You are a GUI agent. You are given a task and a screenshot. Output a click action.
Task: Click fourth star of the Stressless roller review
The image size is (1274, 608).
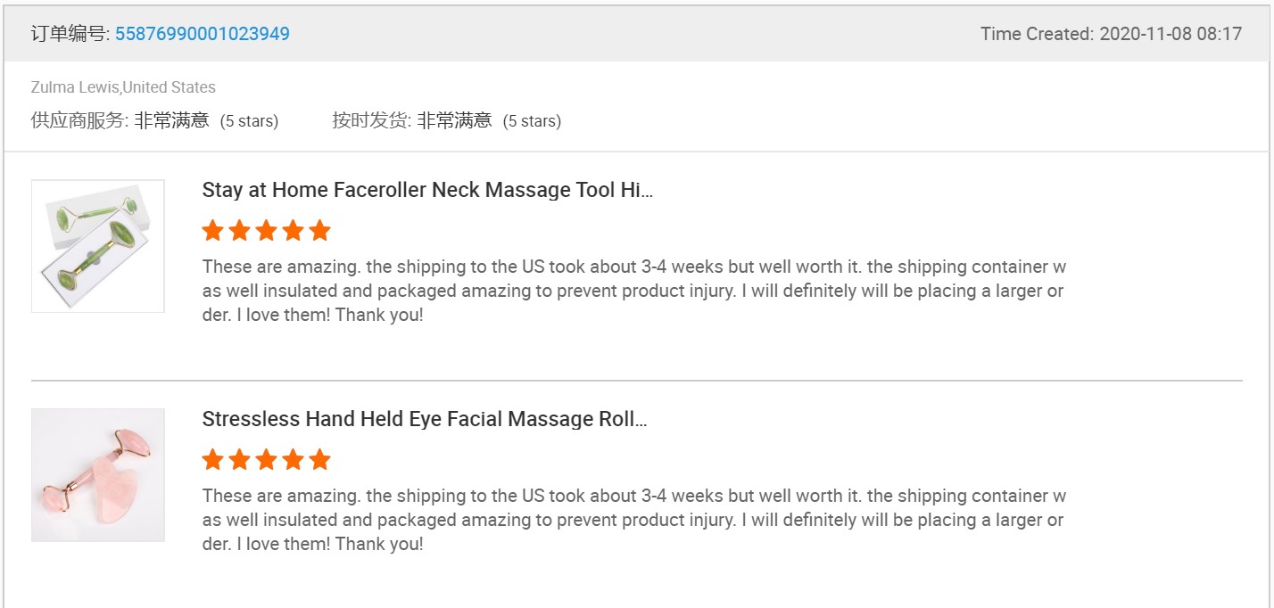click(293, 460)
